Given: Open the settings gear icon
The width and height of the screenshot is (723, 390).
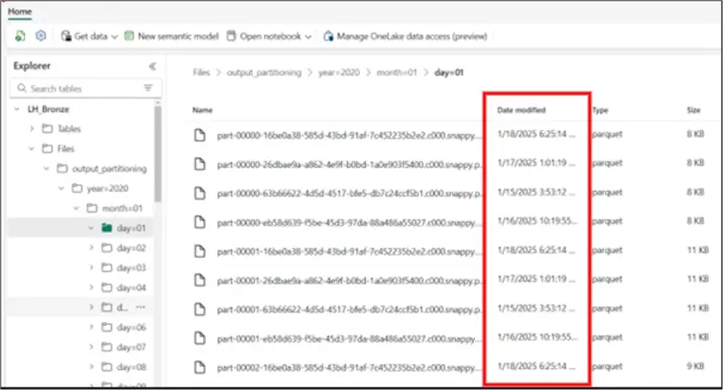Looking at the screenshot, I should click(x=41, y=35).
